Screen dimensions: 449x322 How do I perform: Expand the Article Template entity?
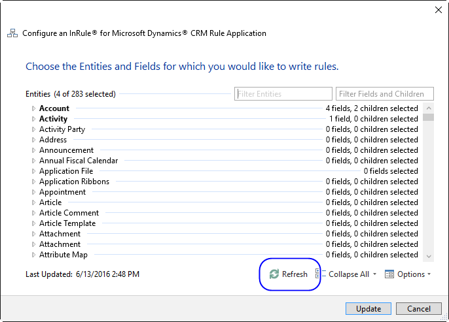(x=33, y=223)
